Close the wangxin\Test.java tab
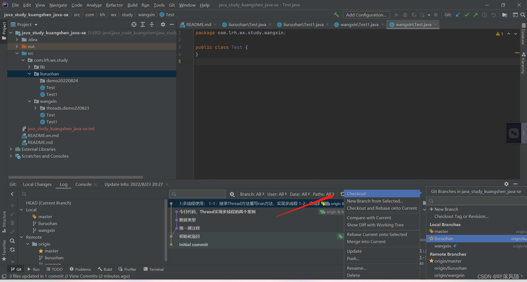 coord(435,24)
